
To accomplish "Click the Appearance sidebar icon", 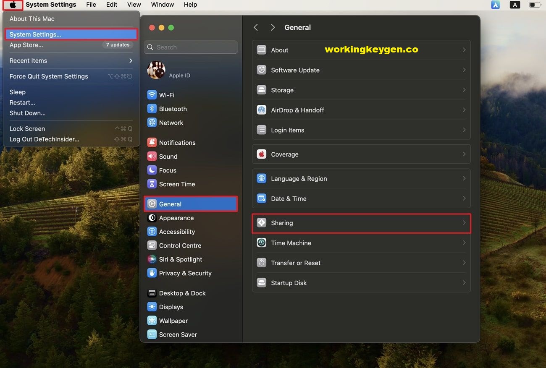I will coord(152,218).
